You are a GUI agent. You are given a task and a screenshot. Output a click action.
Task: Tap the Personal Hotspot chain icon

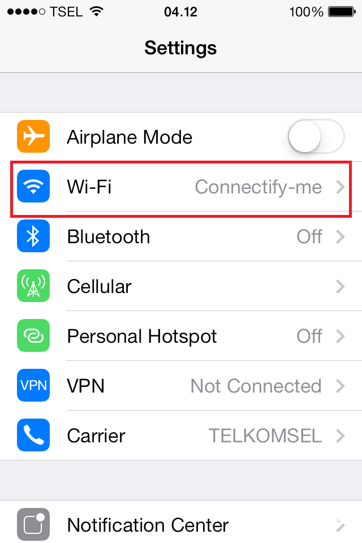[33, 335]
